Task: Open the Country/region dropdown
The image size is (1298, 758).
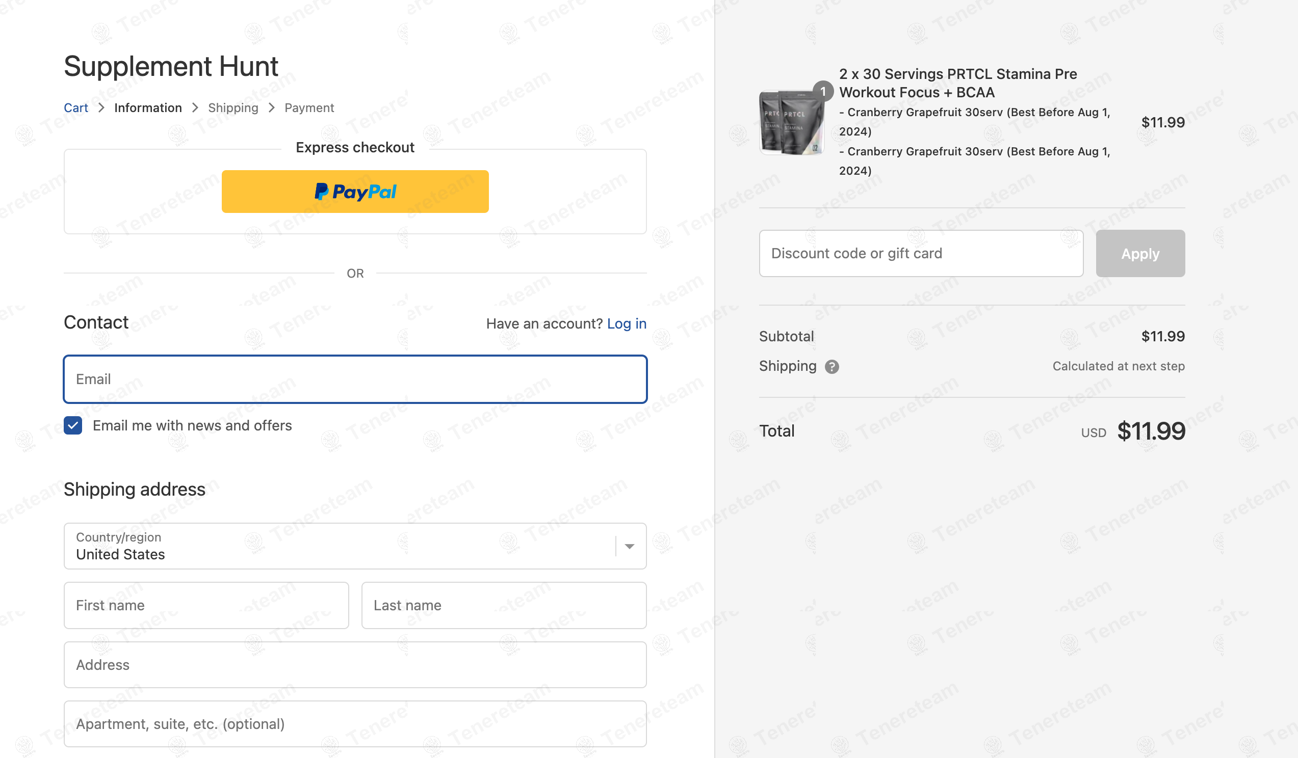Action: pos(355,546)
